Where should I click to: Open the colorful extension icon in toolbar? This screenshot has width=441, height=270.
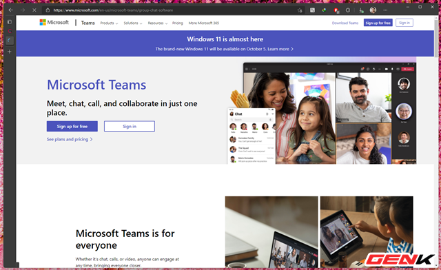pyautogui.click(x=324, y=10)
